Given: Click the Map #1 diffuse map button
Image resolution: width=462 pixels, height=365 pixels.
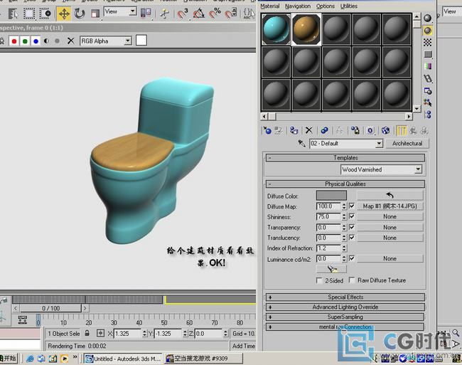Looking at the screenshot, I should pyautogui.click(x=390, y=206).
